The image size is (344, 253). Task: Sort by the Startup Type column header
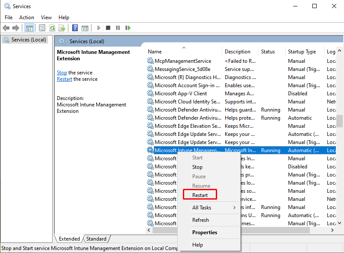click(x=305, y=52)
